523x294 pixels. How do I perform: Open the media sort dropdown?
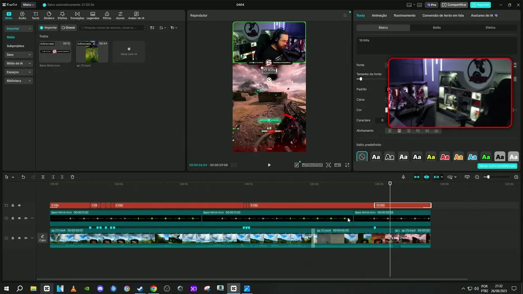click(163, 28)
